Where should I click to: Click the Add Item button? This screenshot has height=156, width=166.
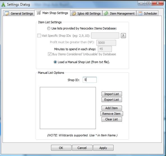click(112, 108)
